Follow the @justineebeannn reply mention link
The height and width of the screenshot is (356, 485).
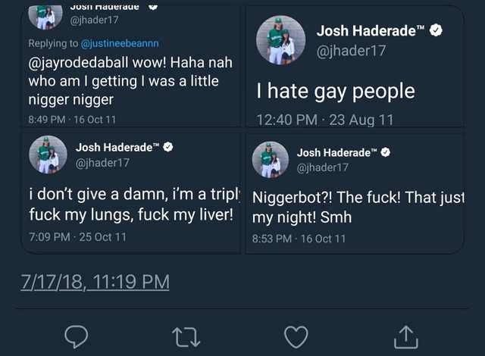pos(120,44)
